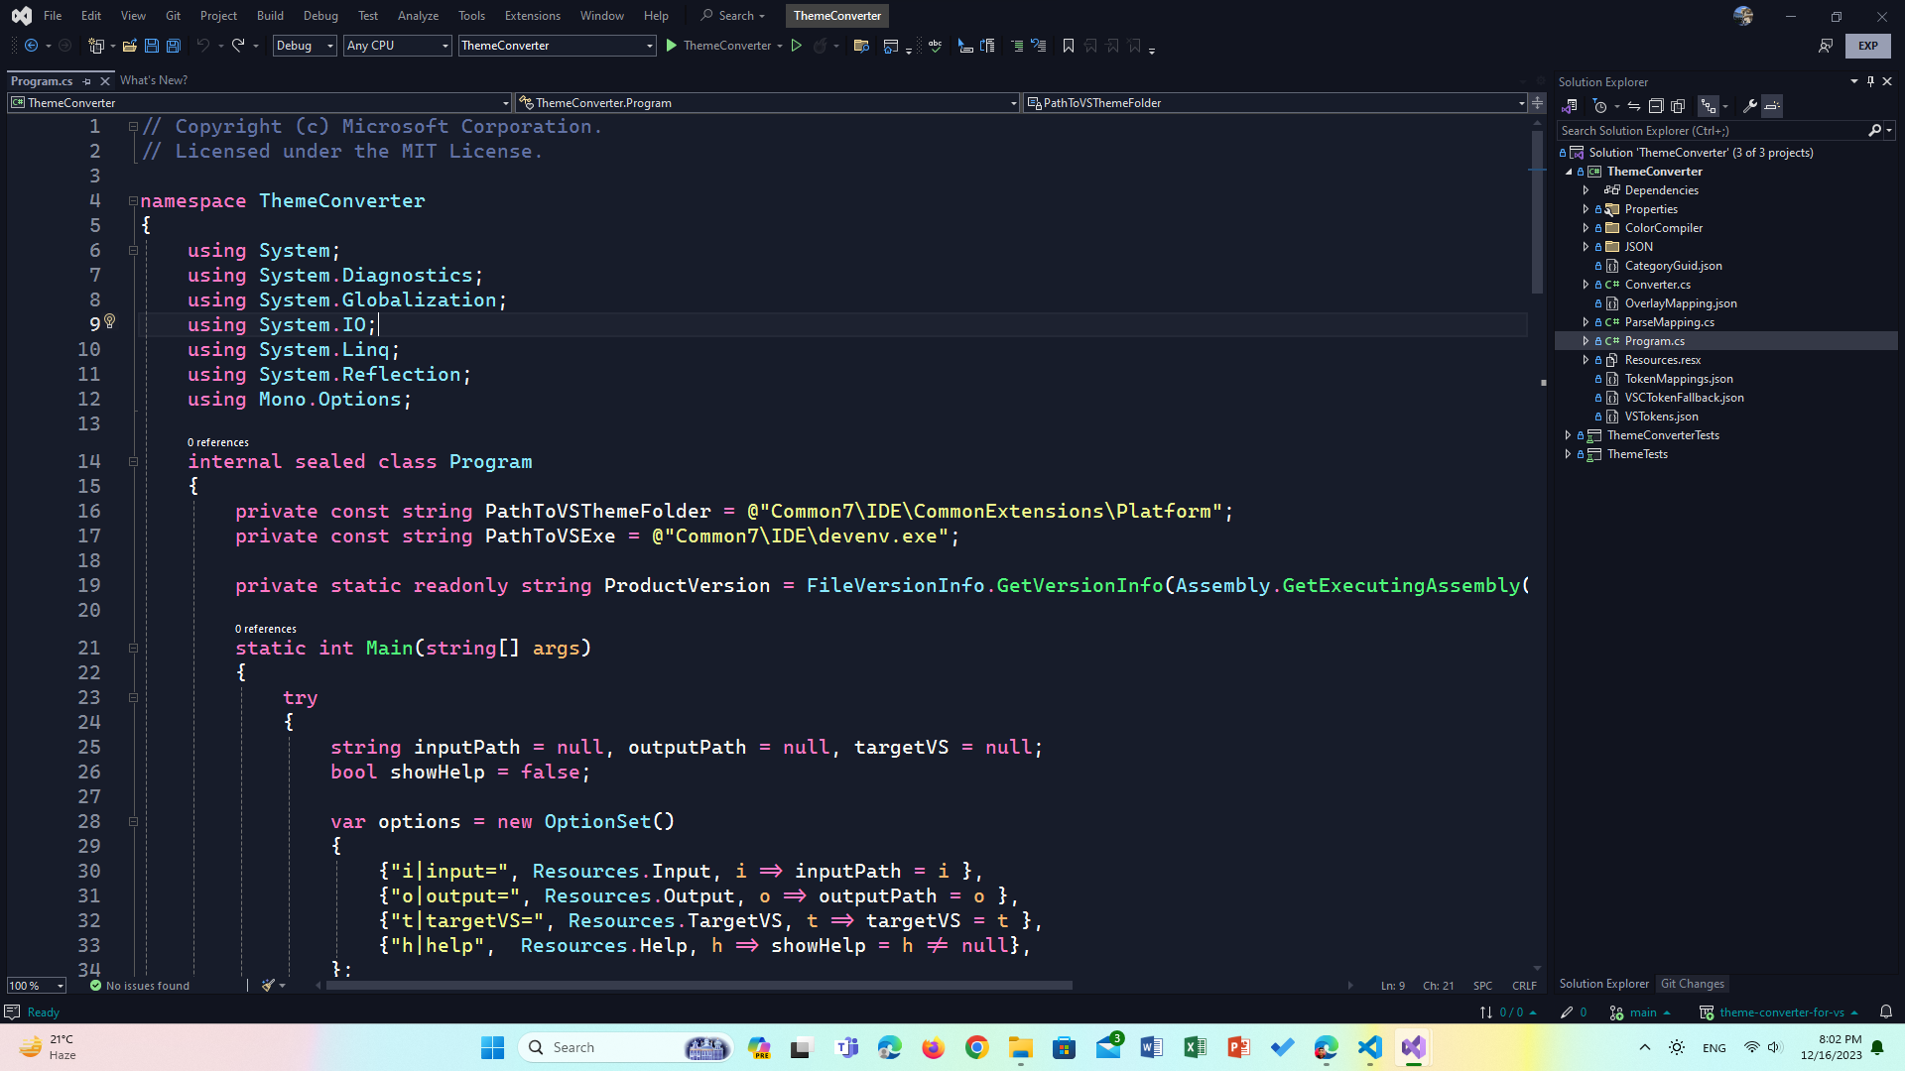Click the What's New? tab
This screenshot has height=1071, width=1905.
tap(153, 80)
